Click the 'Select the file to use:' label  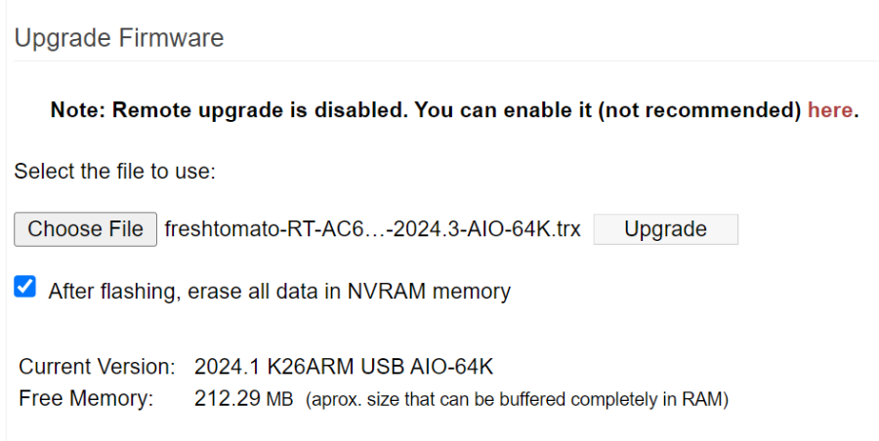click(114, 172)
